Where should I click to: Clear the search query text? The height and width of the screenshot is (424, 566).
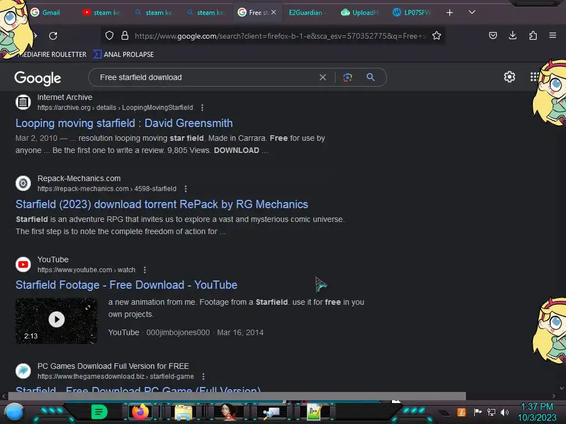[323, 77]
